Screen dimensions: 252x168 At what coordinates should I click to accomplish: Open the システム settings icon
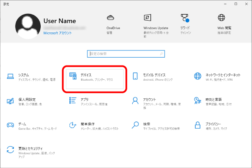click(x=10, y=76)
